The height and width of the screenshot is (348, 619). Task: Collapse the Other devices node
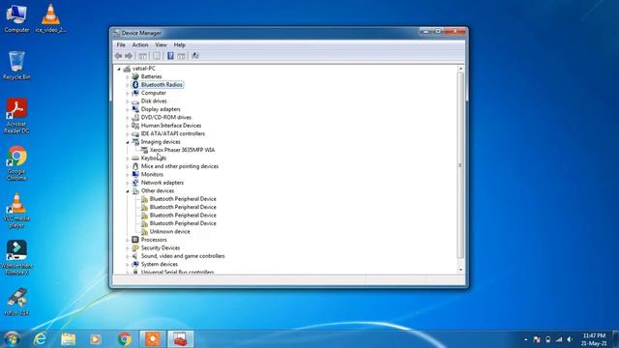click(128, 191)
